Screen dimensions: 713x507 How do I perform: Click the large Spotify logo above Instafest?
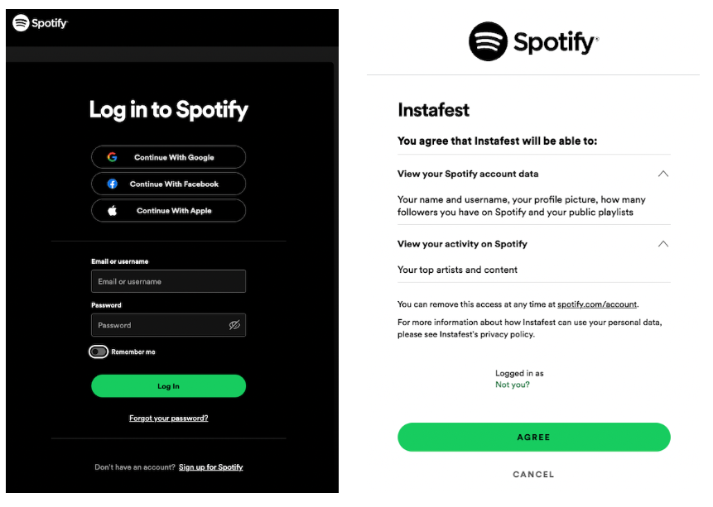tap(533, 41)
